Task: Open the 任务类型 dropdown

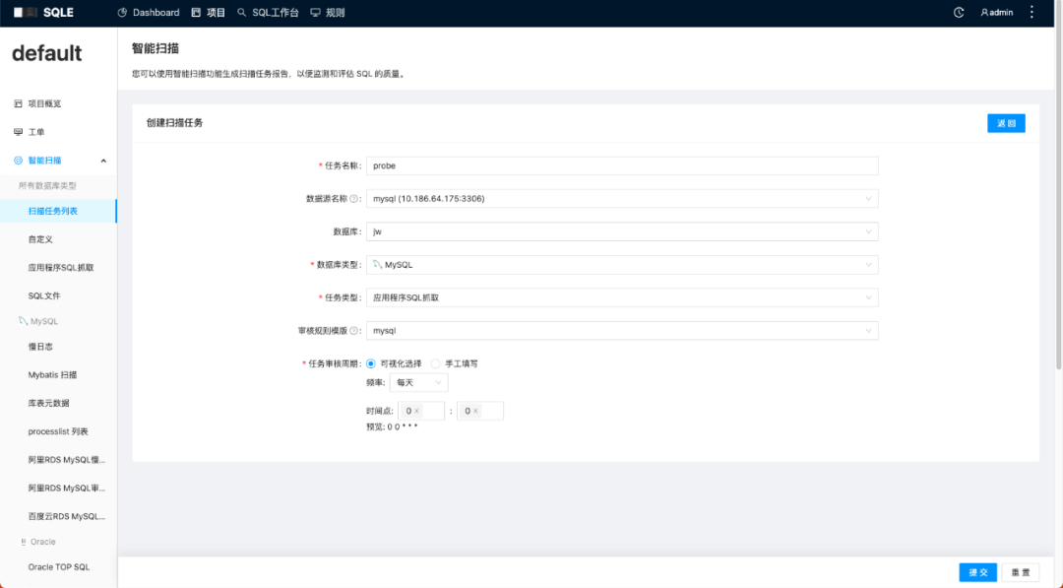Action: point(622,297)
